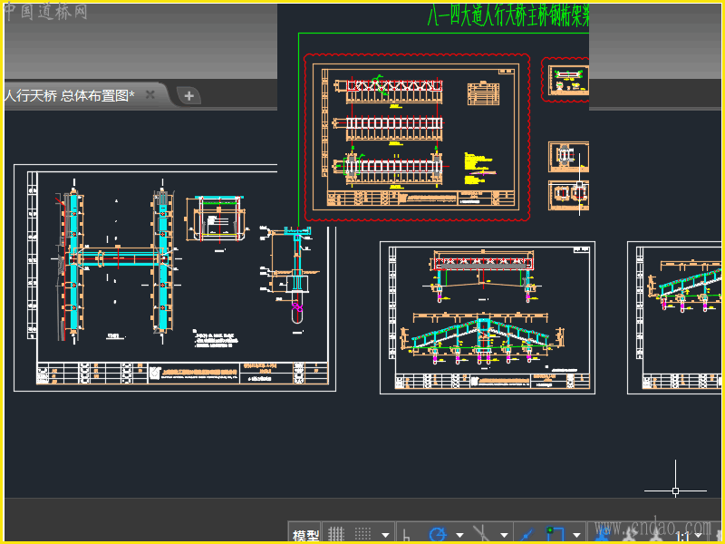Close the 人行天桥 总体布置图 tab
The width and height of the screenshot is (725, 544).
click(x=150, y=95)
